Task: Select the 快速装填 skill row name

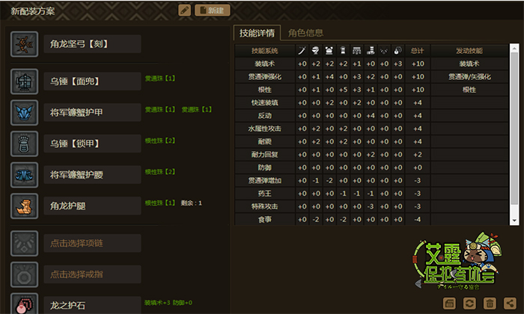Action: pos(265,102)
